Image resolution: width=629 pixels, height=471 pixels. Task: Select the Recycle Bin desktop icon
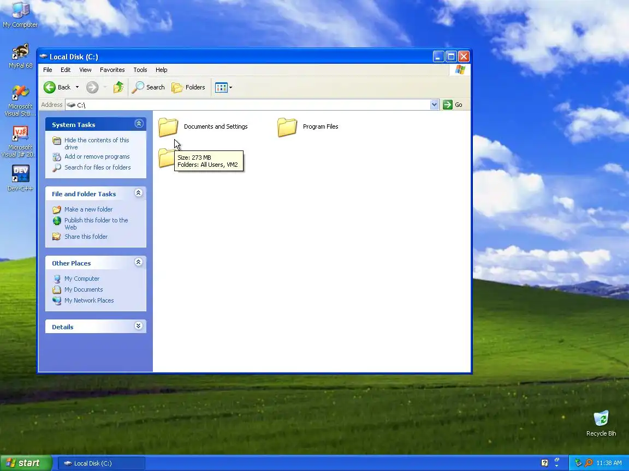[601, 423]
